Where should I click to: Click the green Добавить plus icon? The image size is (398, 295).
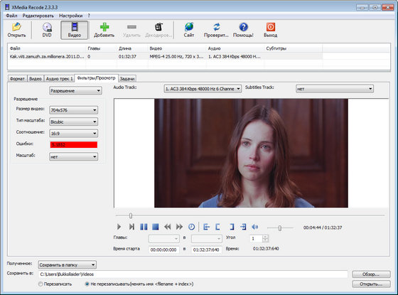click(104, 30)
